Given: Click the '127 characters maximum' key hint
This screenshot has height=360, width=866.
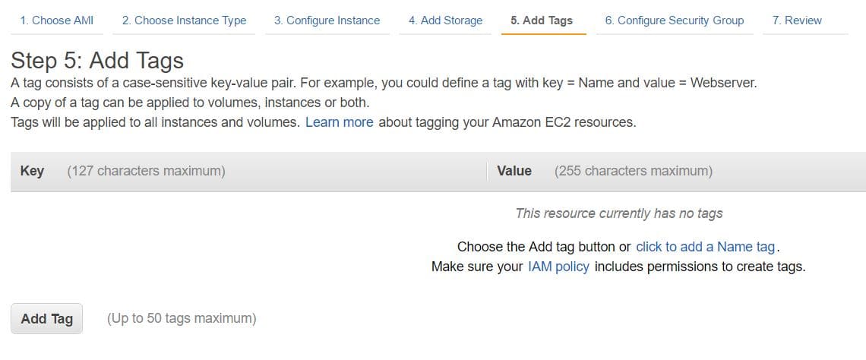Looking at the screenshot, I should 146,171.
